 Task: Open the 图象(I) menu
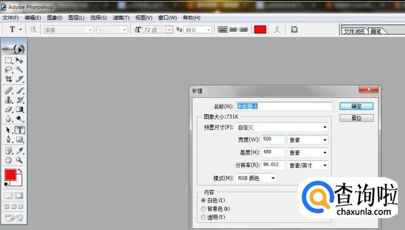(55, 18)
